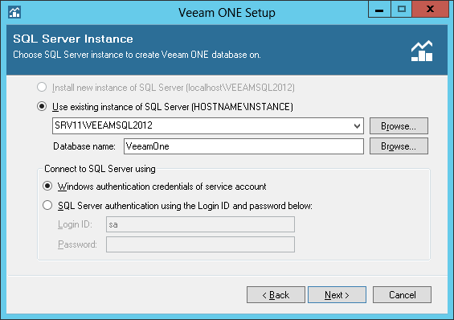Choose Windows authentication of service account
454x320 pixels.
coord(47,186)
